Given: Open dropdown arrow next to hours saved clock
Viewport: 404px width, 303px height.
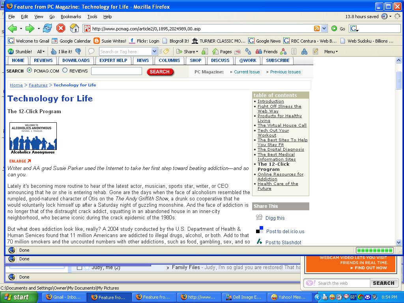Looking at the screenshot, I should [390, 17].
